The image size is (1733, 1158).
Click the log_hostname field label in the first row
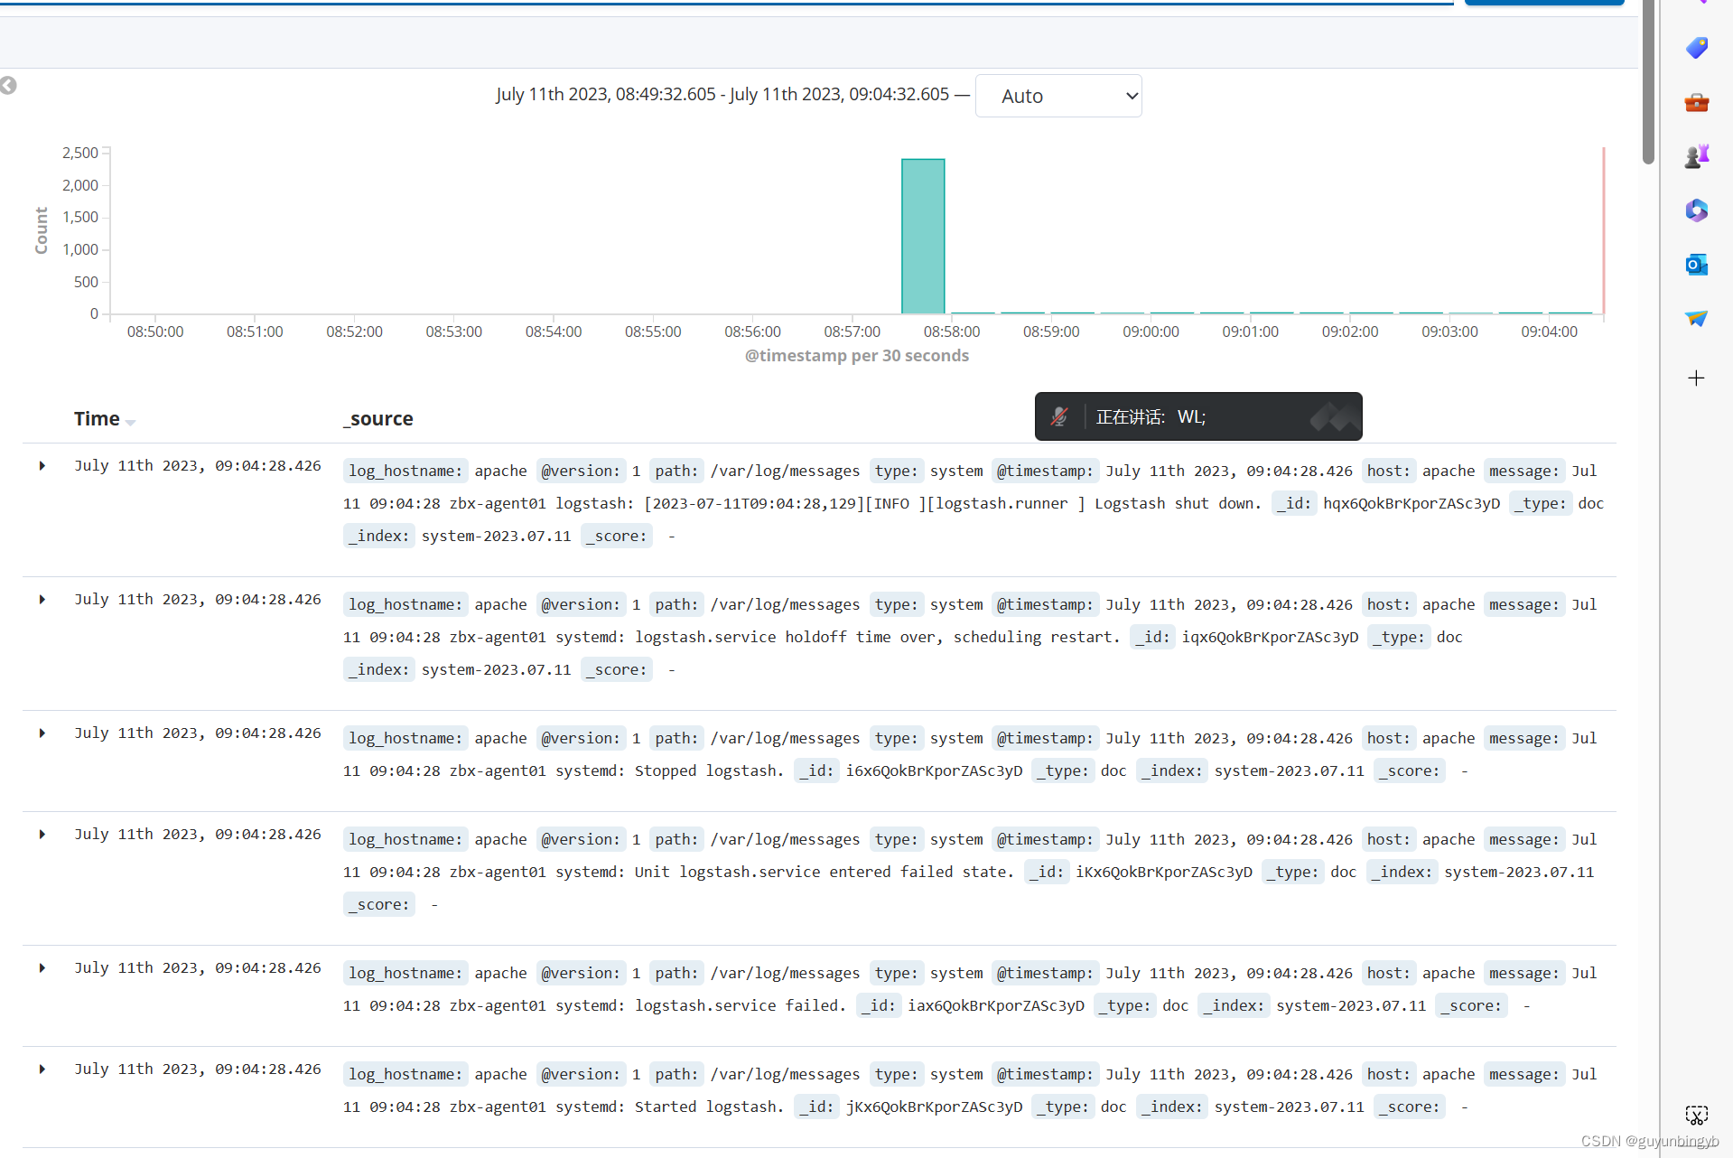405,472
